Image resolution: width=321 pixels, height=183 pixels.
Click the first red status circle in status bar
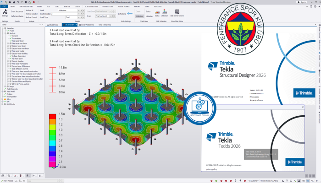pyautogui.click(x=211, y=181)
